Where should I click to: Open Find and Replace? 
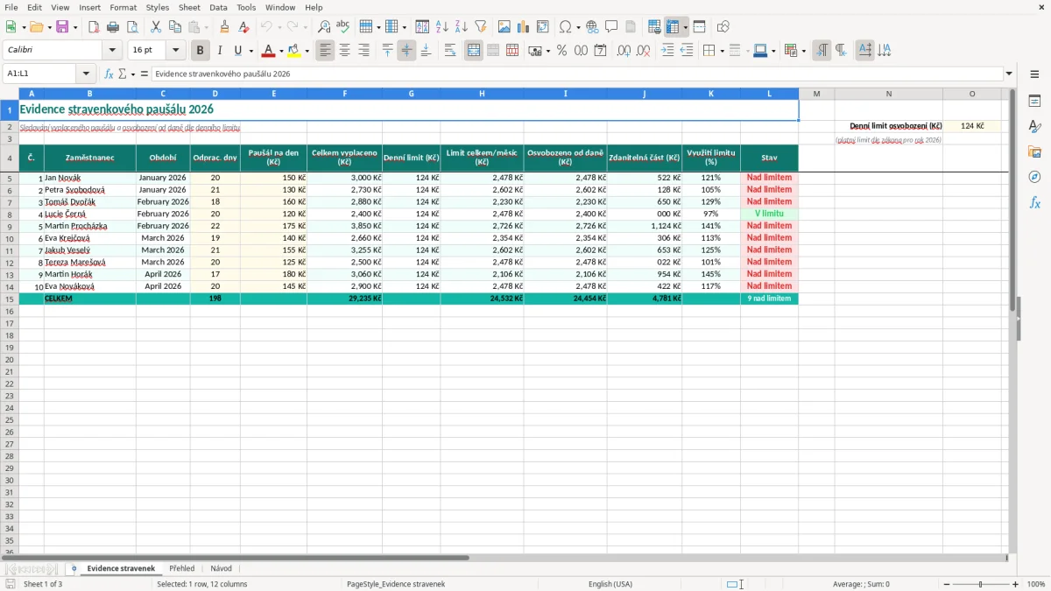pyautogui.click(x=324, y=27)
